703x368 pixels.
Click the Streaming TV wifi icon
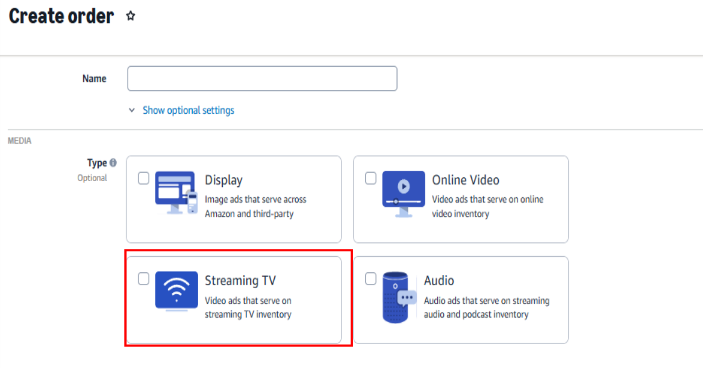click(x=177, y=291)
